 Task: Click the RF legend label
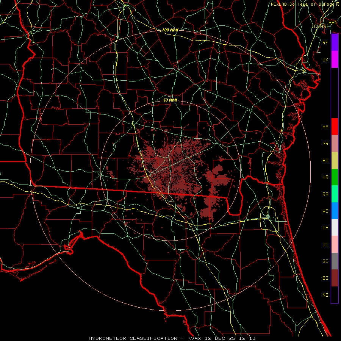[x=325, y=42]
